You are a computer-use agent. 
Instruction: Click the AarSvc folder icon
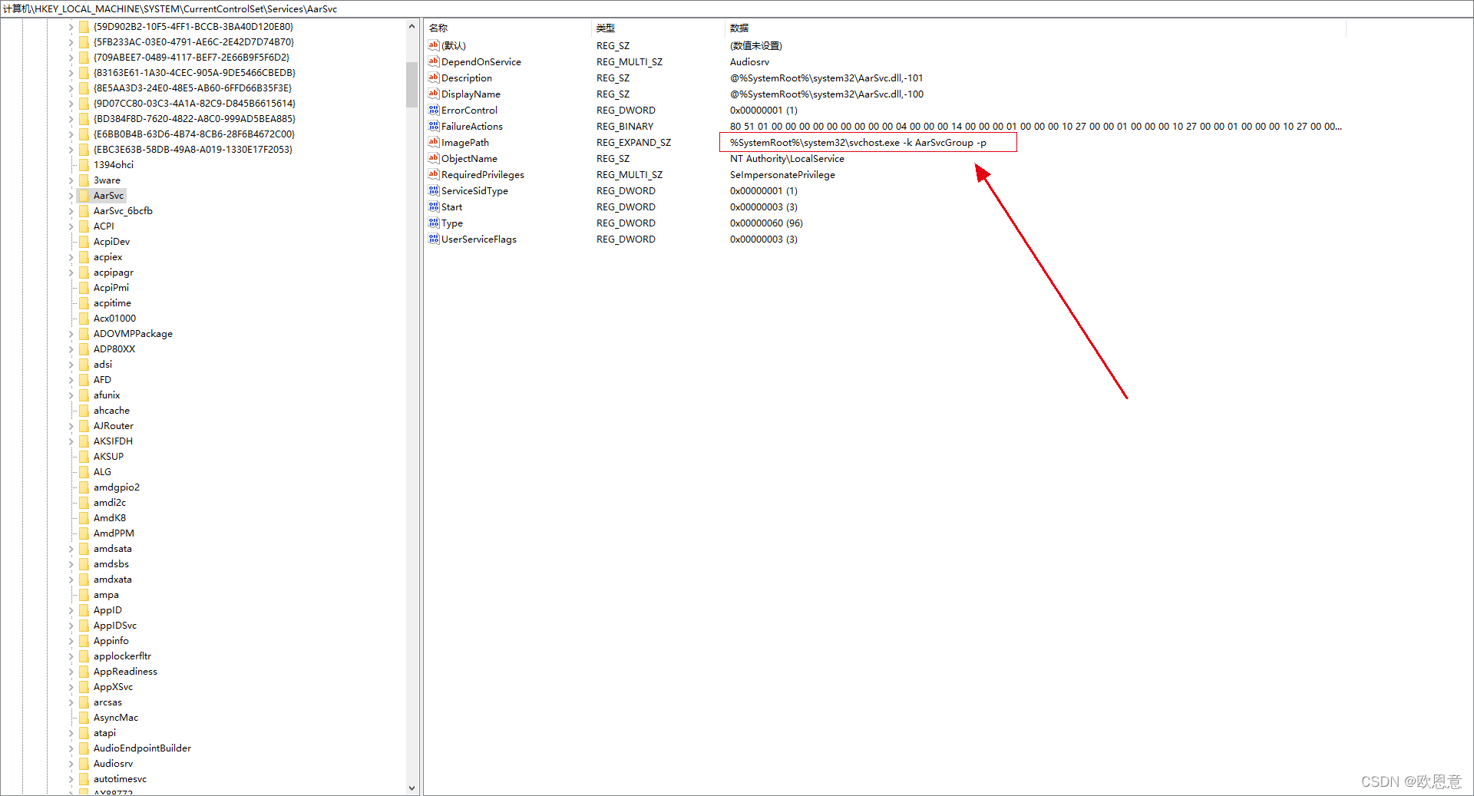84,196
